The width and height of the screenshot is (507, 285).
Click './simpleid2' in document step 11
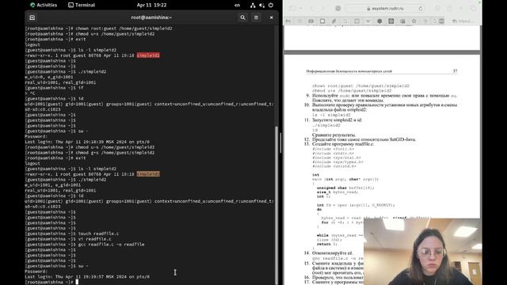tap(326, 125)
